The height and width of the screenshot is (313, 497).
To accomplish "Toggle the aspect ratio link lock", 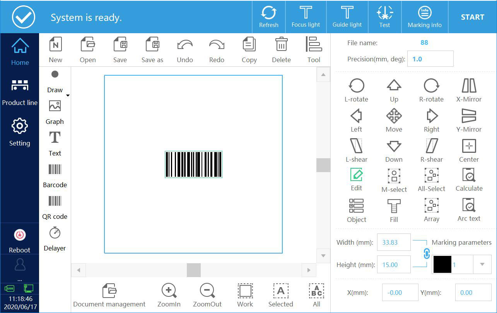I will tap(427, 254).
